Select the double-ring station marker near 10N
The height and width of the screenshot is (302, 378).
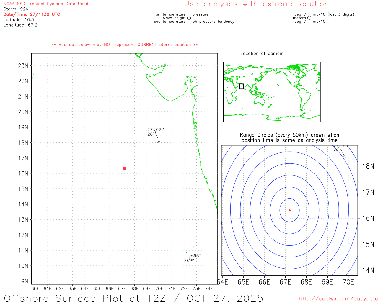[192, 258]
